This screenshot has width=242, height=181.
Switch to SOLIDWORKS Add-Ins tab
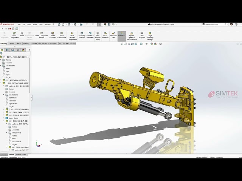coord(67,43)
